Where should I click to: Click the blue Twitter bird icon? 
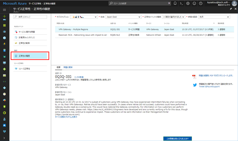(x=195, y=85)
